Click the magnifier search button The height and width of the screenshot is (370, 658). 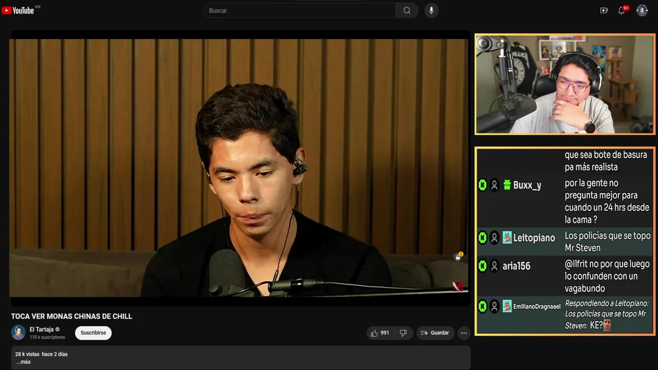(407, 10)
